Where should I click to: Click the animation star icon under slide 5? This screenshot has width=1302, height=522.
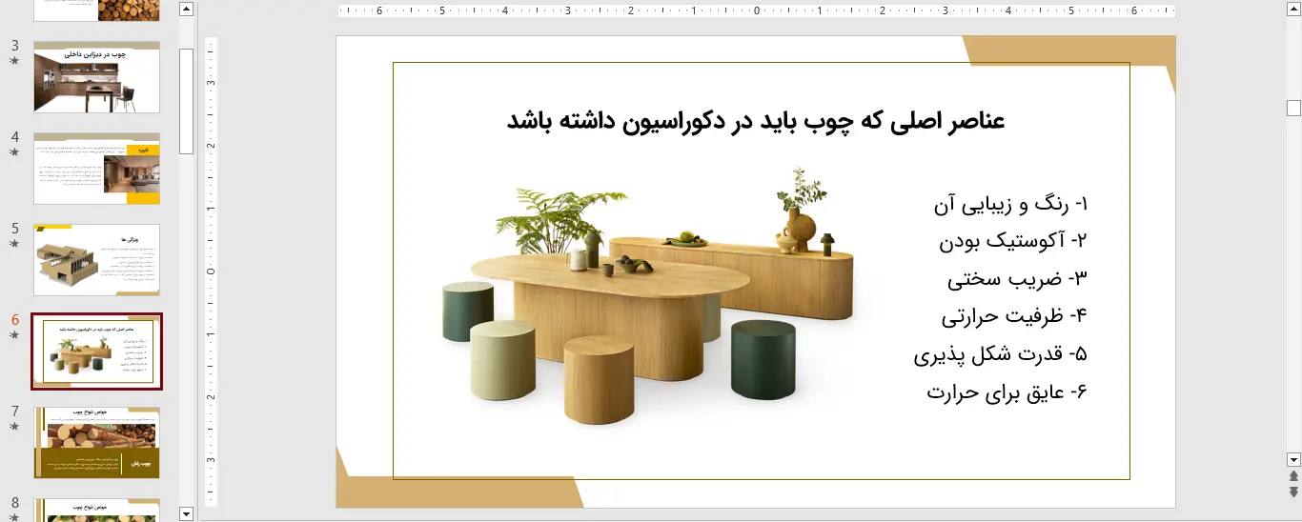click(x=14, y=244)
